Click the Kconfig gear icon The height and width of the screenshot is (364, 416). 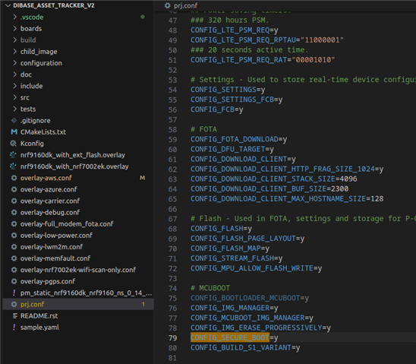(x=13, y=144)
